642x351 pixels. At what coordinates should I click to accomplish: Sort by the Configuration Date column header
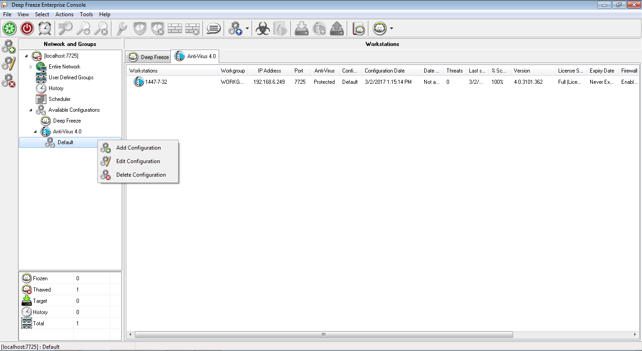(x=392, y=71)
